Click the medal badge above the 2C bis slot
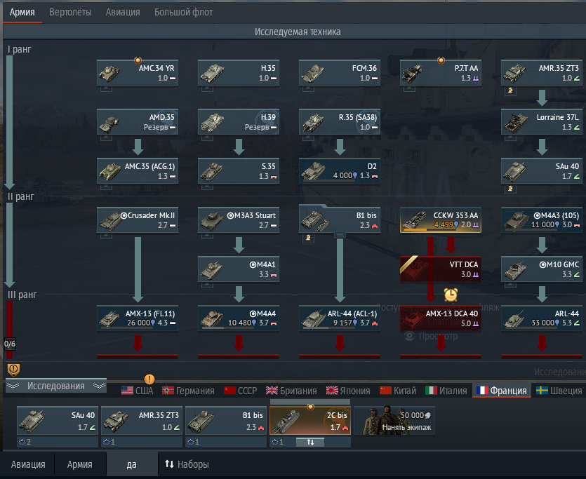The image size is (586, 479). [x=310, y=407]
